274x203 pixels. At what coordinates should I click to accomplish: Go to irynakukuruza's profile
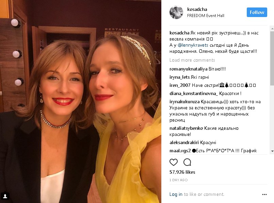coord(186,101)
